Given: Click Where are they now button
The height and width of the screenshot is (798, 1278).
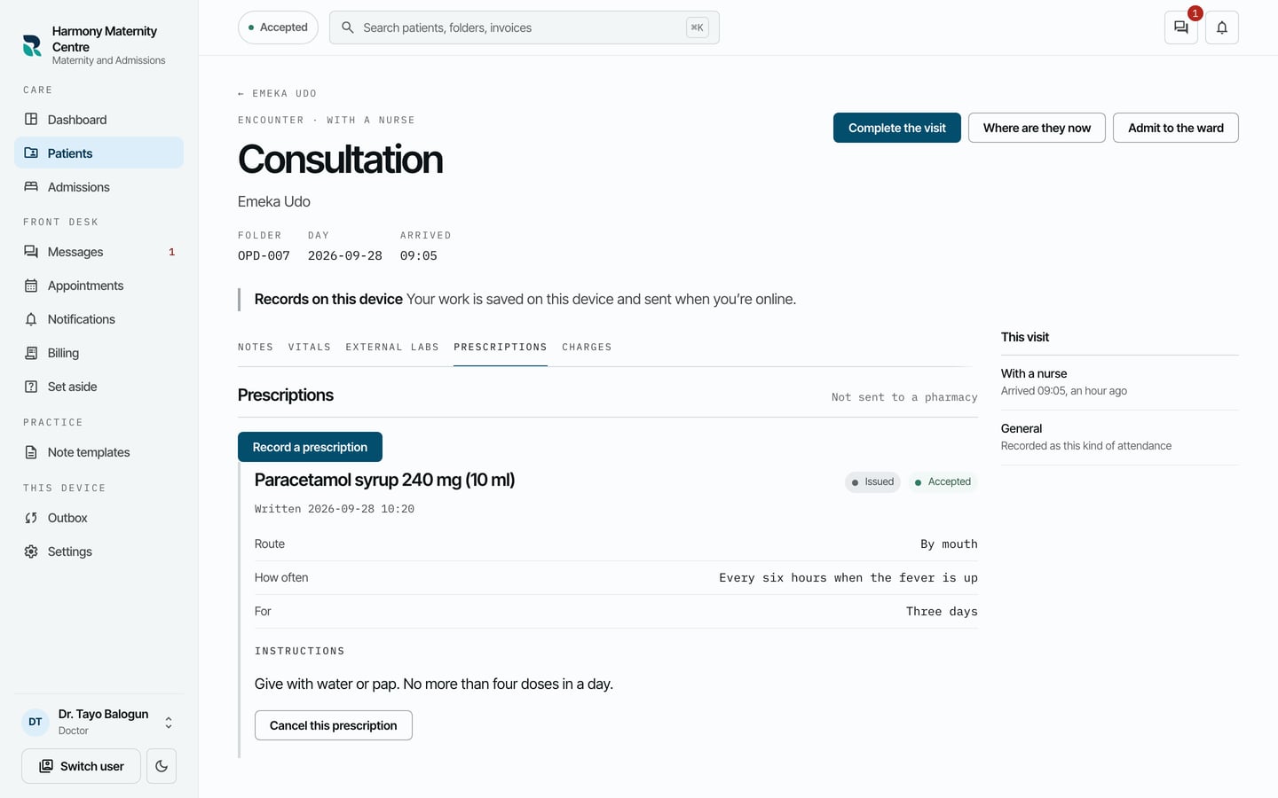Looking at the screenshot, I should [1037, 128].
